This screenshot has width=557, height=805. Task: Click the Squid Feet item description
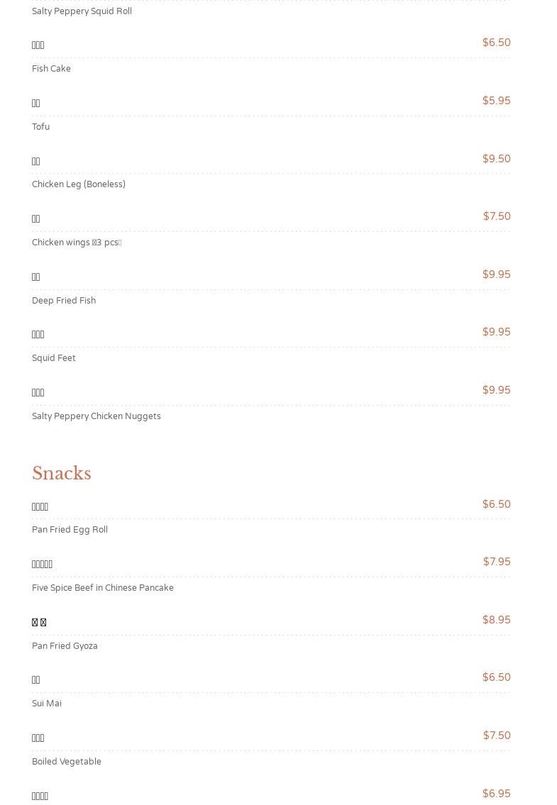point(53,358)
